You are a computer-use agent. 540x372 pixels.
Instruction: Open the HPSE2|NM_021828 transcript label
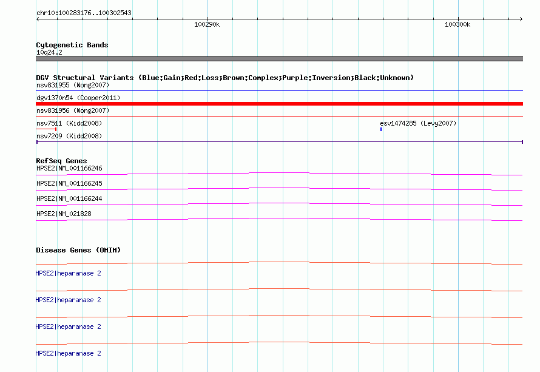64,214
